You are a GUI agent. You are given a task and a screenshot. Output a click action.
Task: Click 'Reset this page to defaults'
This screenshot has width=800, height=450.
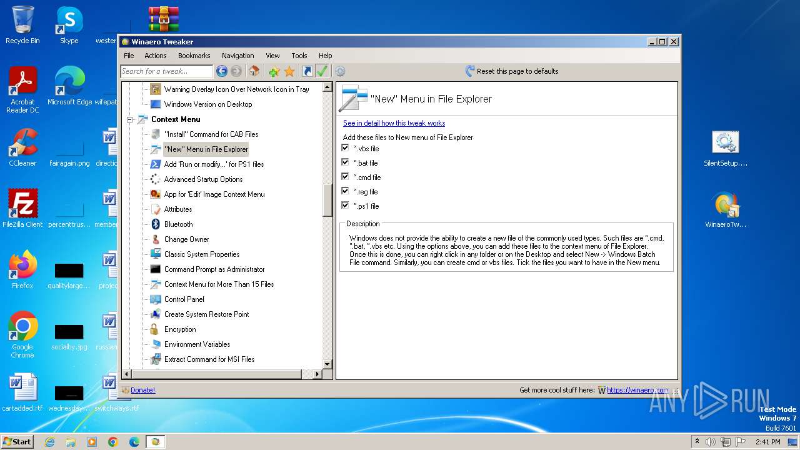[517, 71]
